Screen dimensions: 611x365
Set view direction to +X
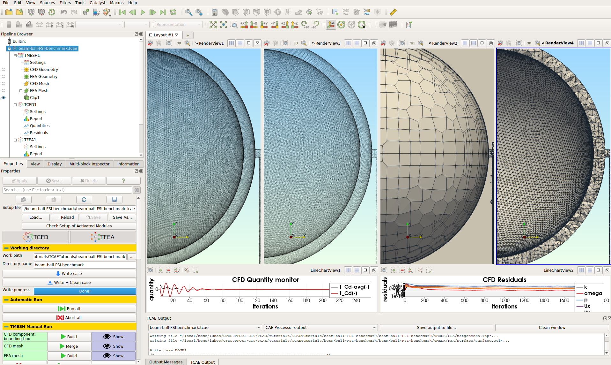[244, 25]
